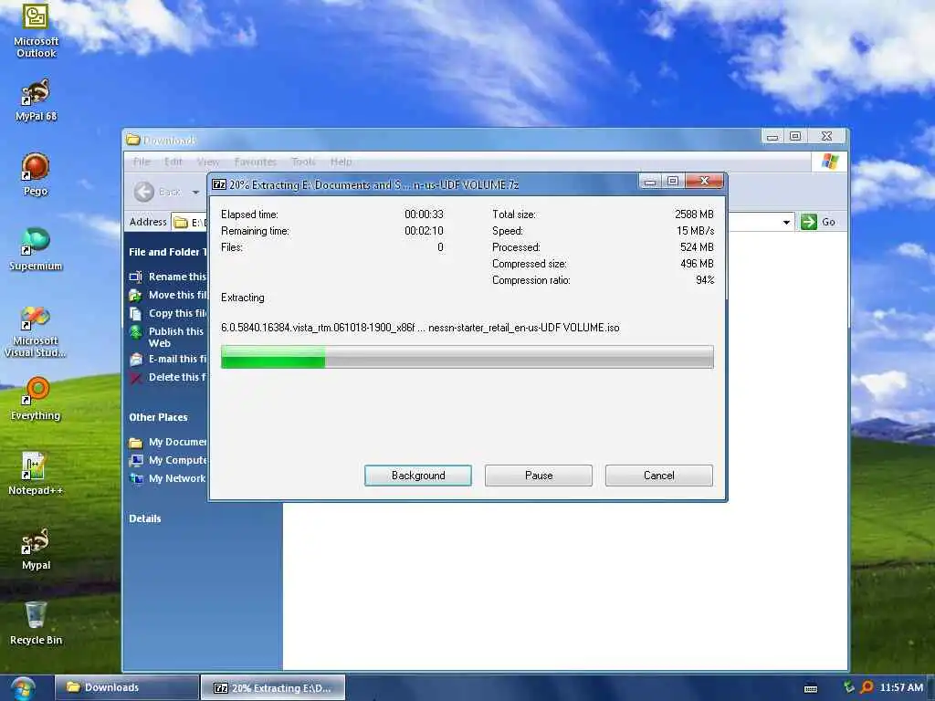
Task: Cancel the 7-Zip extraction
Action: (659, 476)
